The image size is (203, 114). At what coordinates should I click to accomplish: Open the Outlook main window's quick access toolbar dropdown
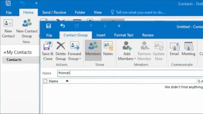36,3
